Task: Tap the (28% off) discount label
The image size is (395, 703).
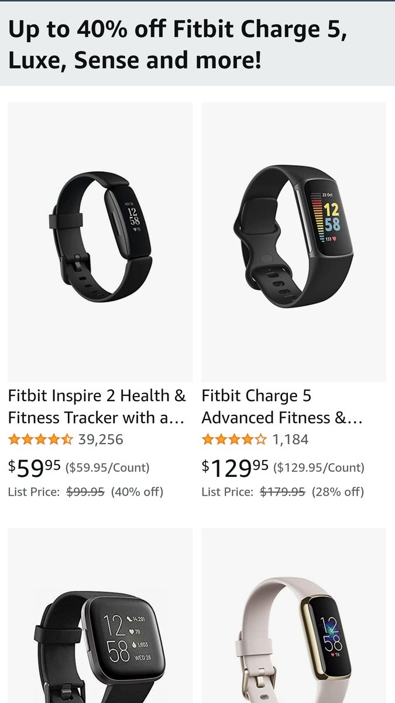Action: tap(338, 492)
